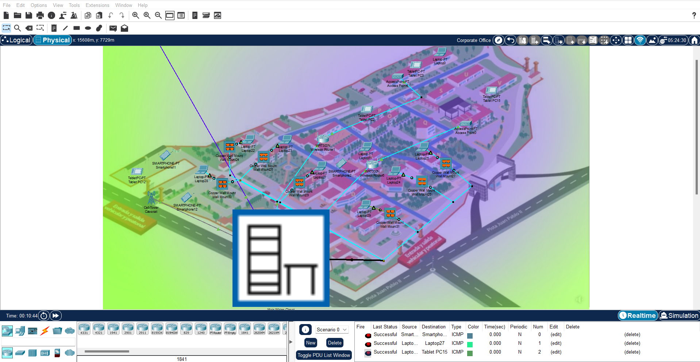Open the Network Information icon
Image resolution: width=700 pixels, height=362 pixels.
click(51, 15)
